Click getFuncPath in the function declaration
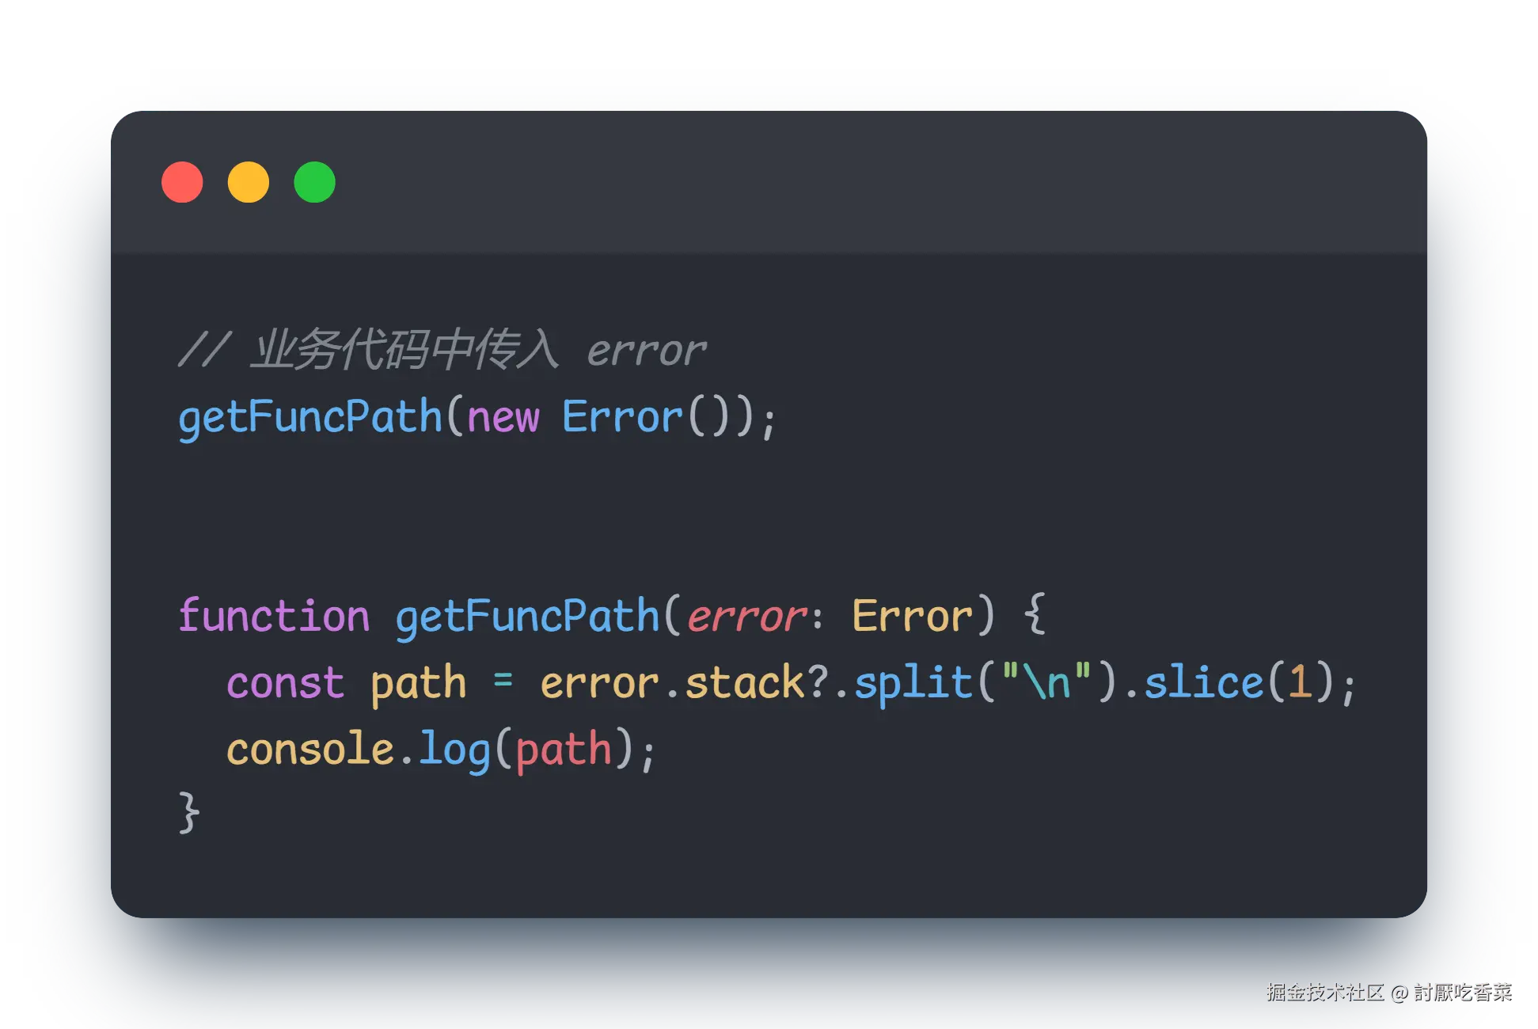This screenshot has width=1538, height=1029. 527,617
